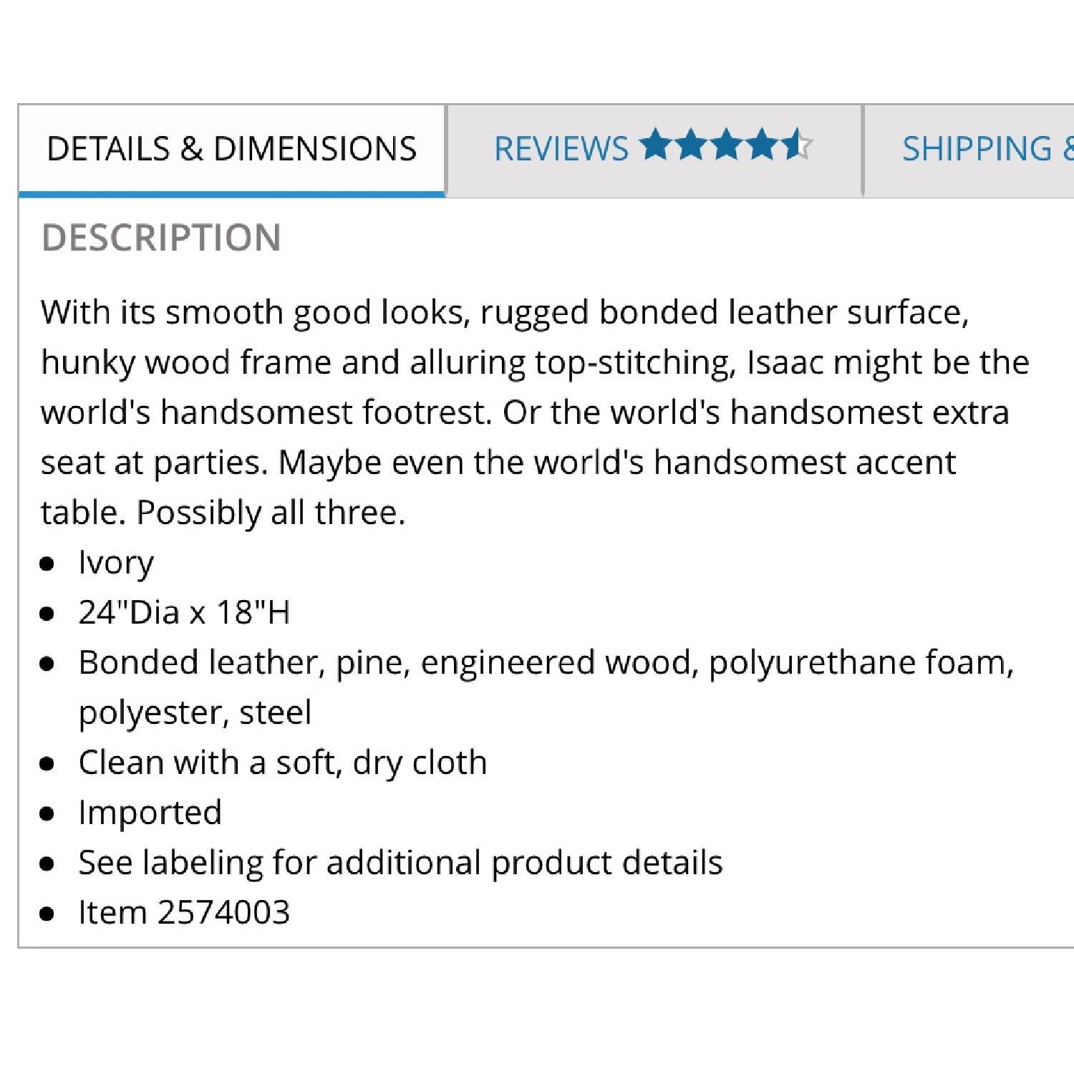Image resolution: width=1074 pixels, height=1074 pixels.
Task: Click the Item 2574003 number
Action: 184,913
